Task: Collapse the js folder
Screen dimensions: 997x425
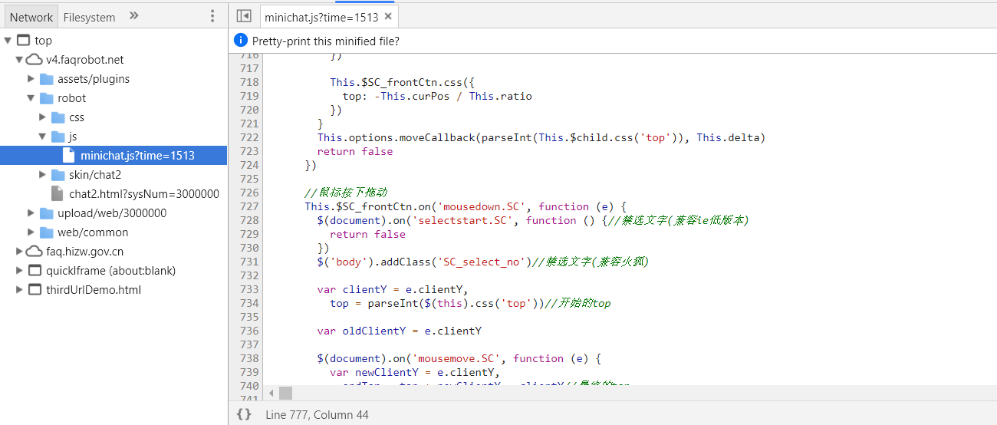Action: pyautogui.click(x=42, y=136)
